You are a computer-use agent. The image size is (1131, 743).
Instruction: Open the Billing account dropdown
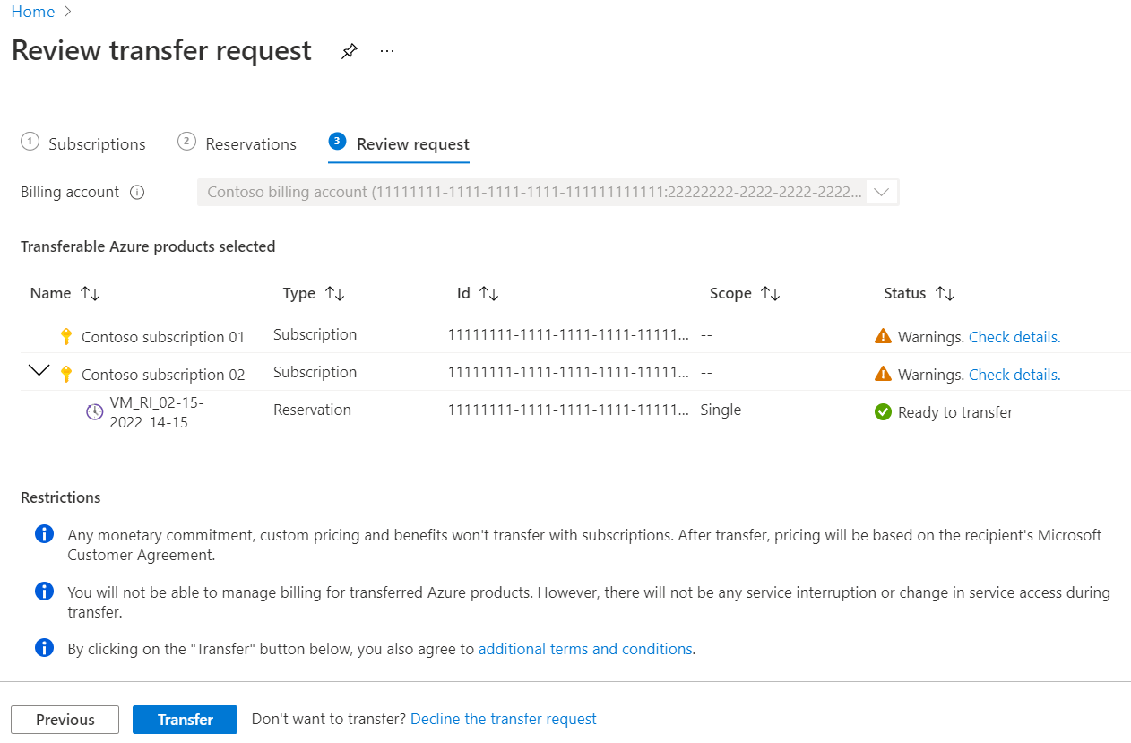point(881,193)
